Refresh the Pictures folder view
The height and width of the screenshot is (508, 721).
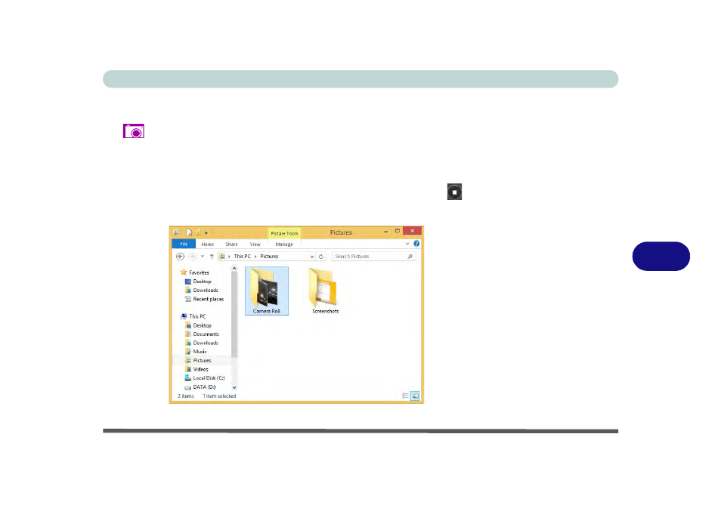coord(321,257)
